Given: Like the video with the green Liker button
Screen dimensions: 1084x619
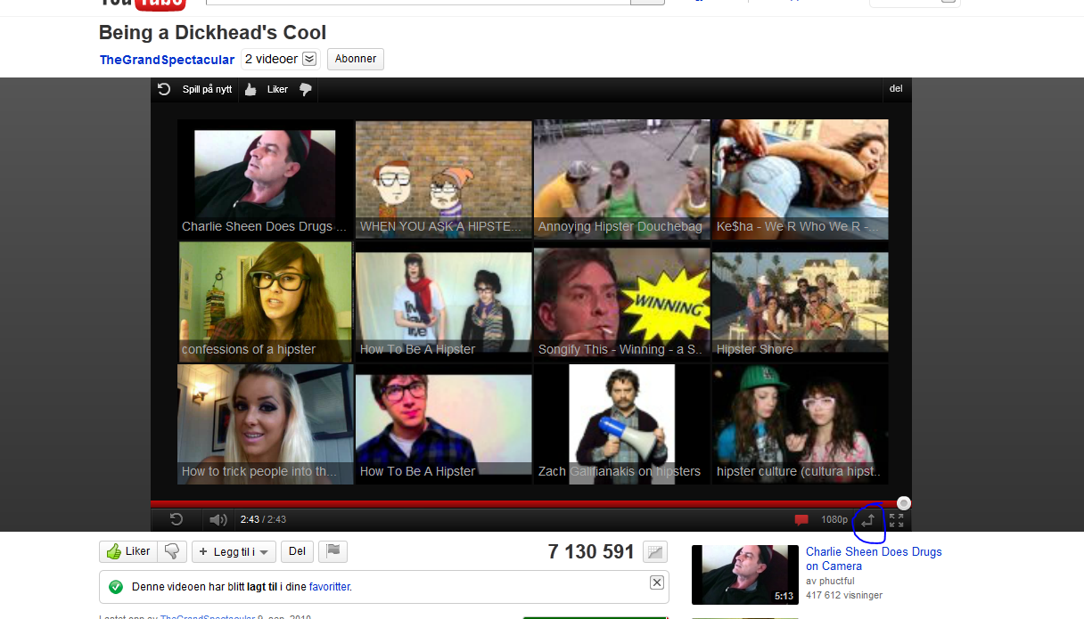Looking at the screenshot, I should [x=128, y=551].
